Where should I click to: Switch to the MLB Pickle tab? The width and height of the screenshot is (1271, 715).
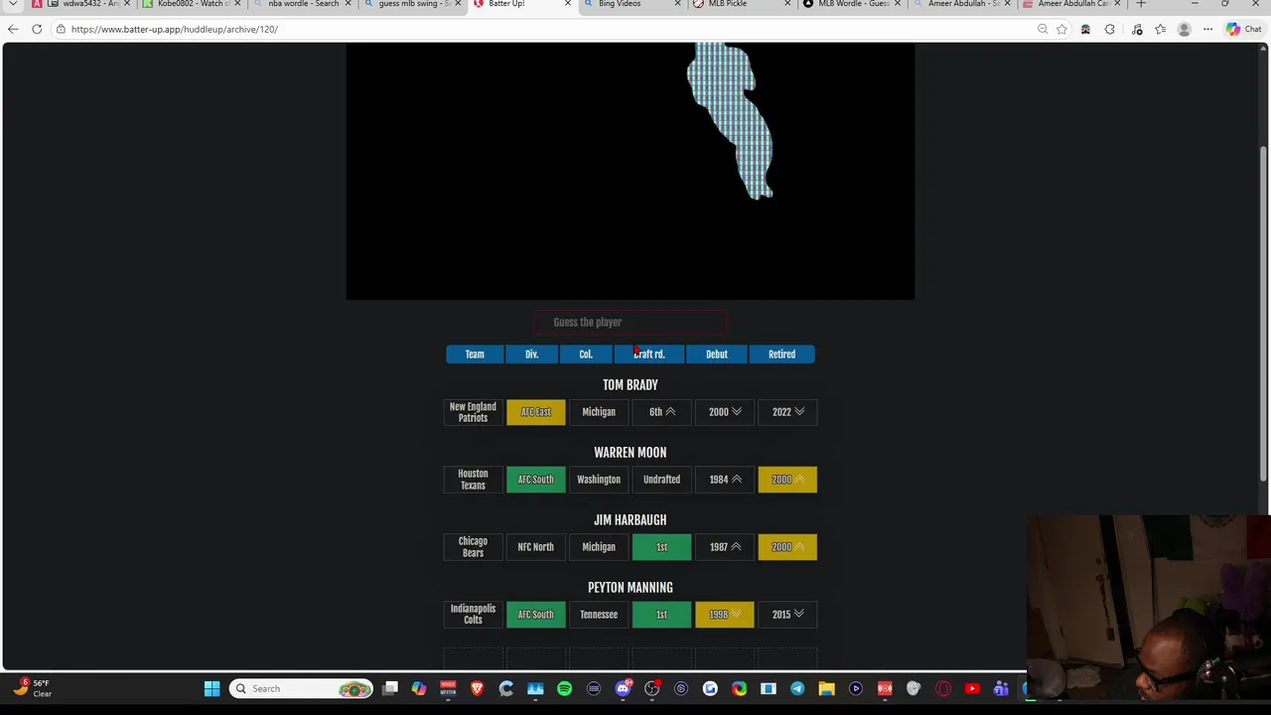click(740, 4)
